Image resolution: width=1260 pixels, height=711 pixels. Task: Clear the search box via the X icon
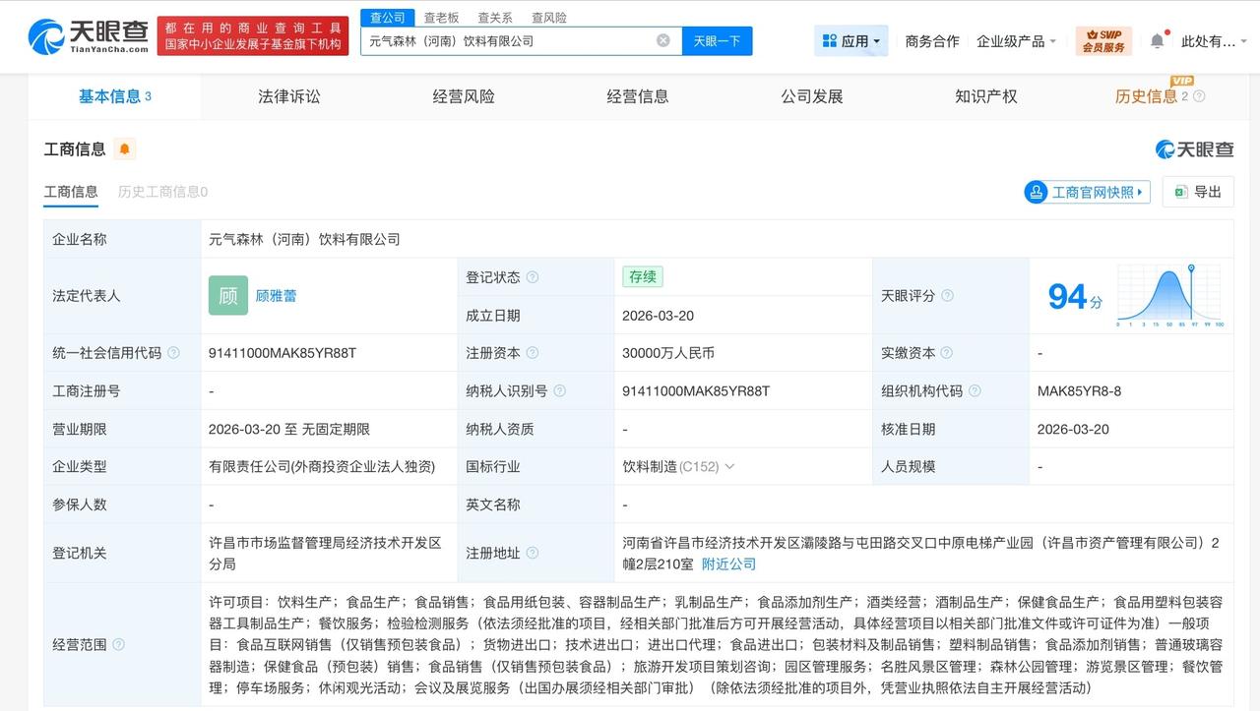coord(663,40)
